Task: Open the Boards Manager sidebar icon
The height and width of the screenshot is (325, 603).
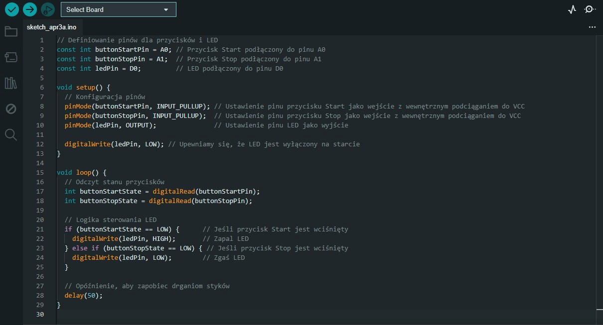Action: pos(11,57)
